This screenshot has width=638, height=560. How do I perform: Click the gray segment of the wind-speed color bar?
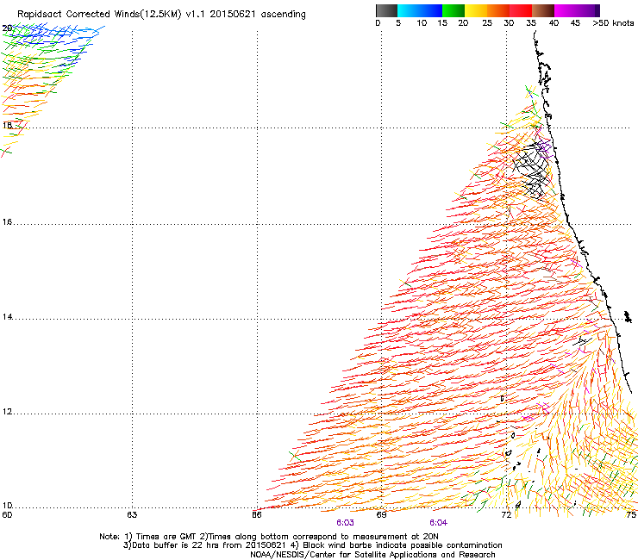(x=386, y=10)
